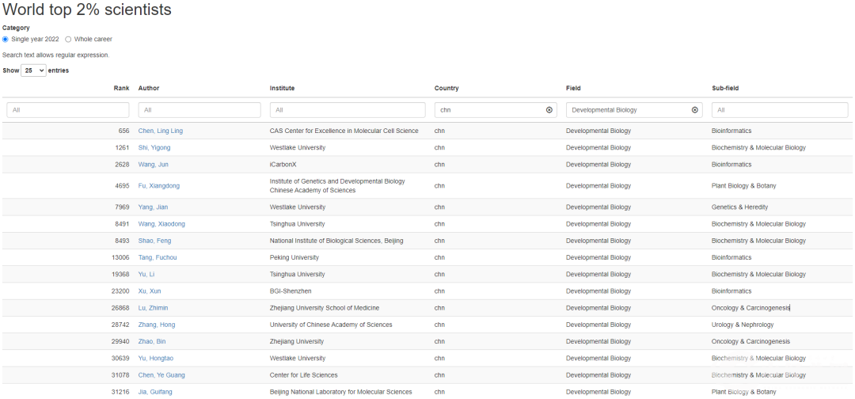Sort the table by Rank column header

[121, 88]
